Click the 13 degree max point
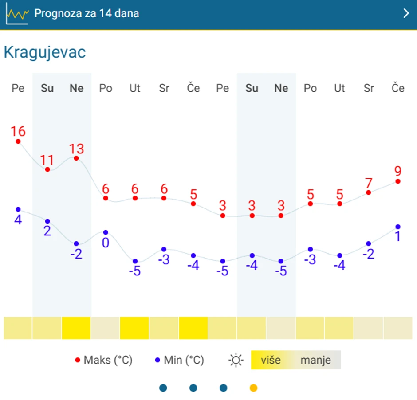Image resolution: width=417 pixels, height=400 pixels. pos(76,158)
